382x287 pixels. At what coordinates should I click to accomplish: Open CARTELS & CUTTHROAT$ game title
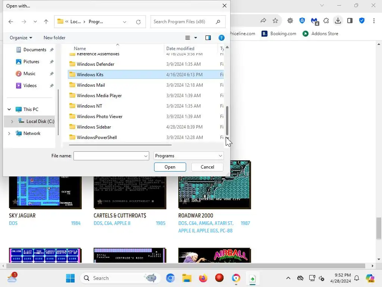tap(120, 216)
